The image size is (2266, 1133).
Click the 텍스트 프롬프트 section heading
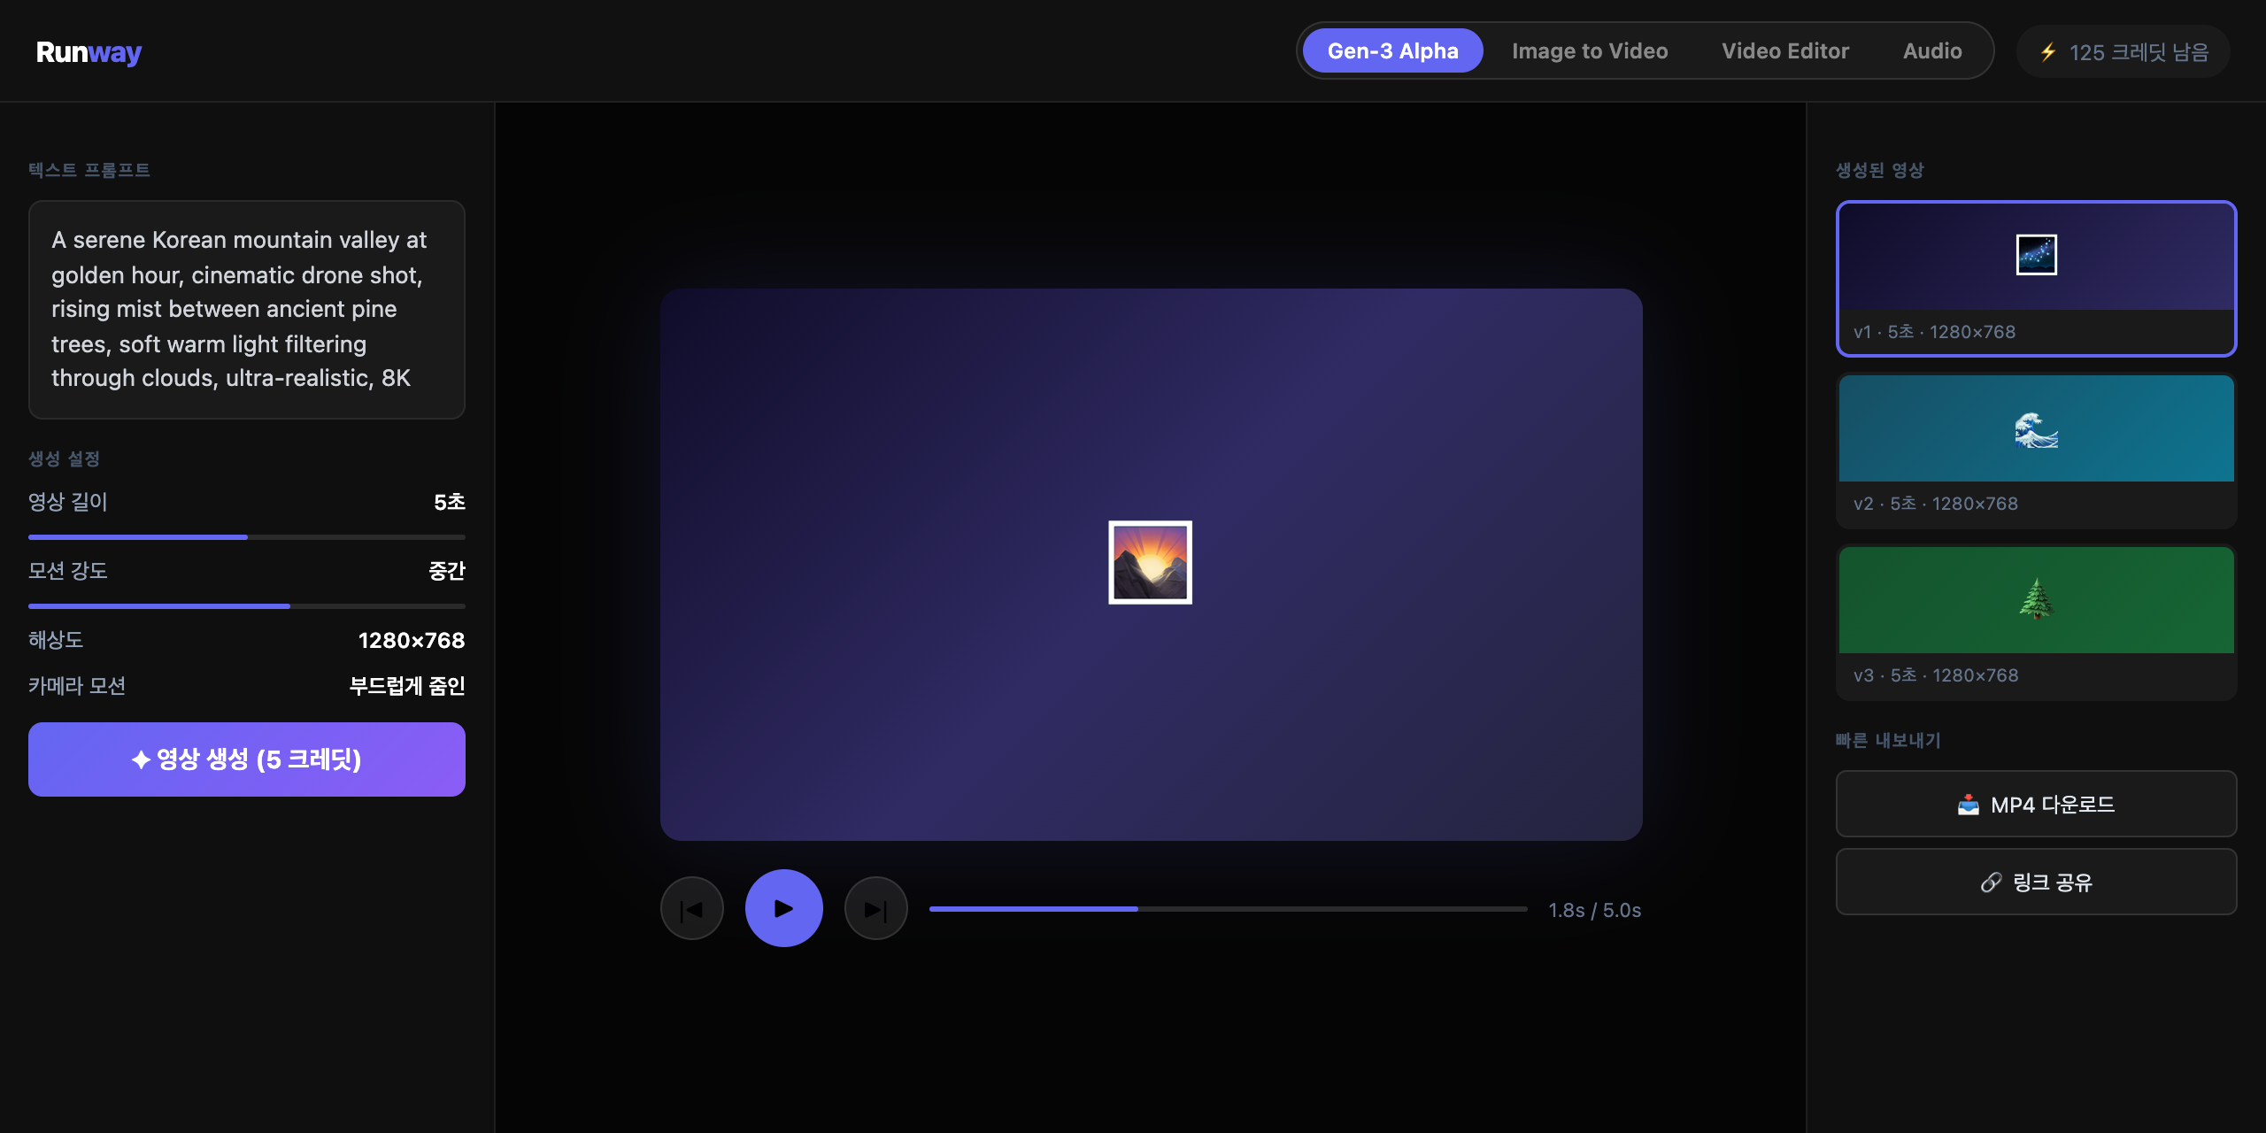coord(89,170)
